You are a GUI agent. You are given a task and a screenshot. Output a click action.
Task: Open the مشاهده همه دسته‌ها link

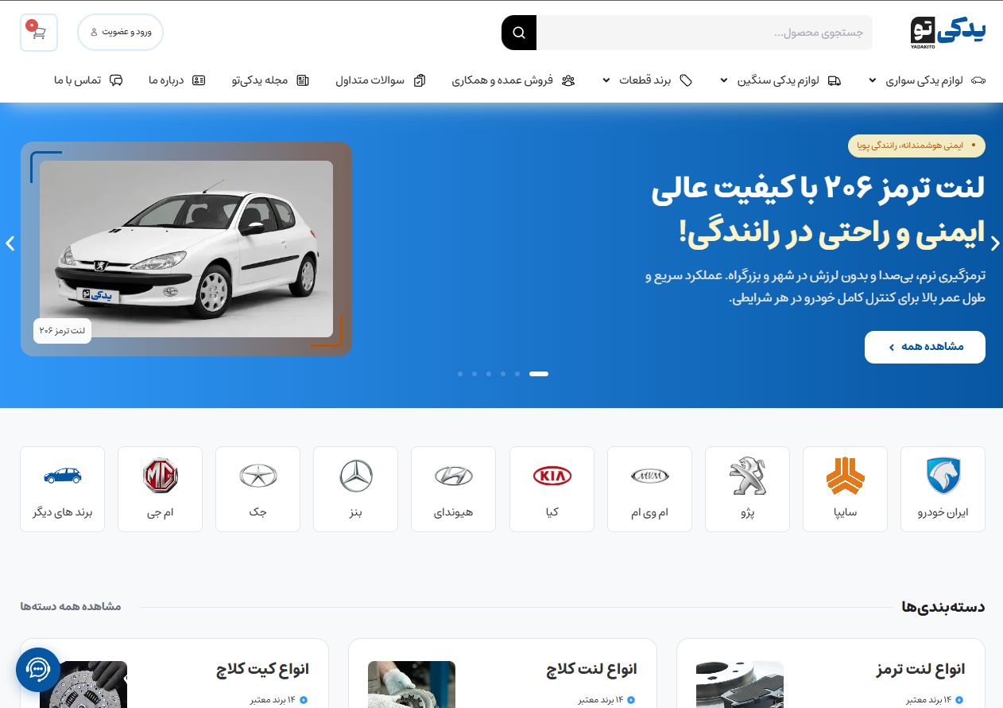tap(71, 606)
